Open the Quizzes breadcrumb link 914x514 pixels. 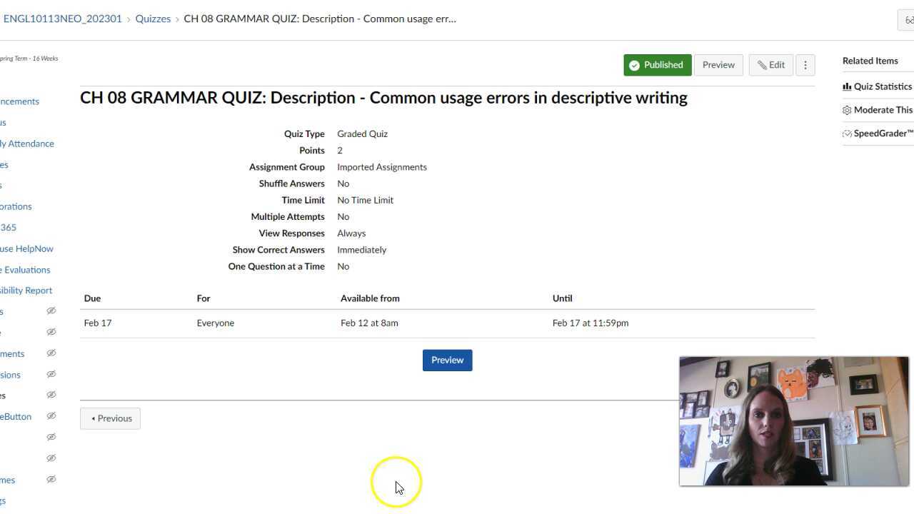[x=153, y=19]
